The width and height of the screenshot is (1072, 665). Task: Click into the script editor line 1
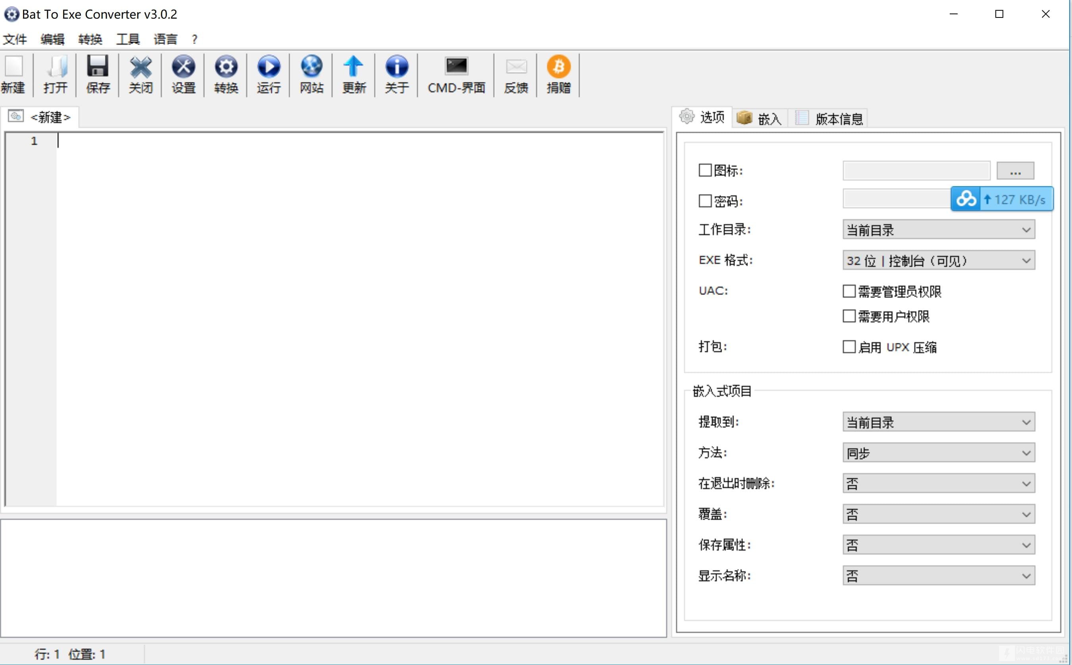pyautogui.click(x=360, y=141)
